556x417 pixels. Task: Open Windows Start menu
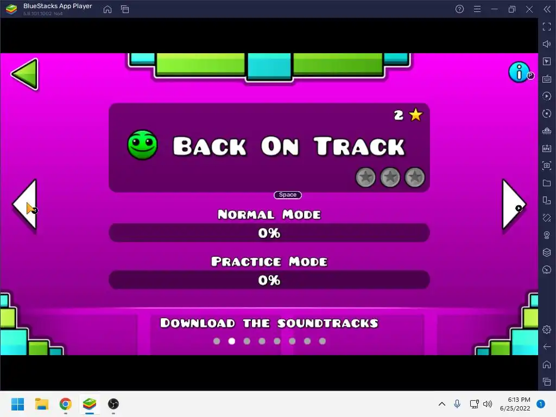click(x=17, y=404)
